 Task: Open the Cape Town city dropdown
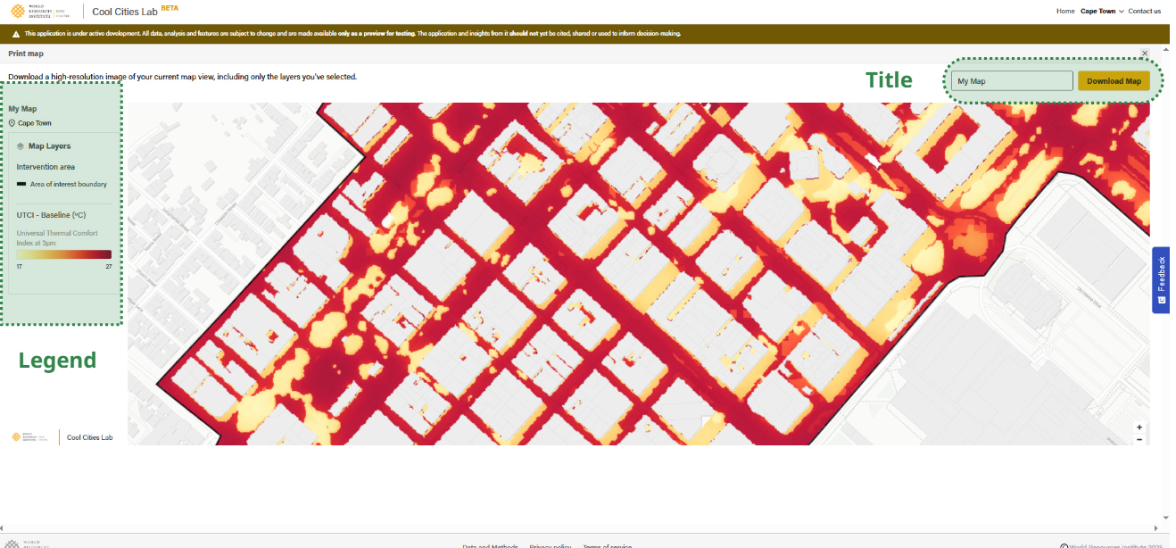[1102, 12]
